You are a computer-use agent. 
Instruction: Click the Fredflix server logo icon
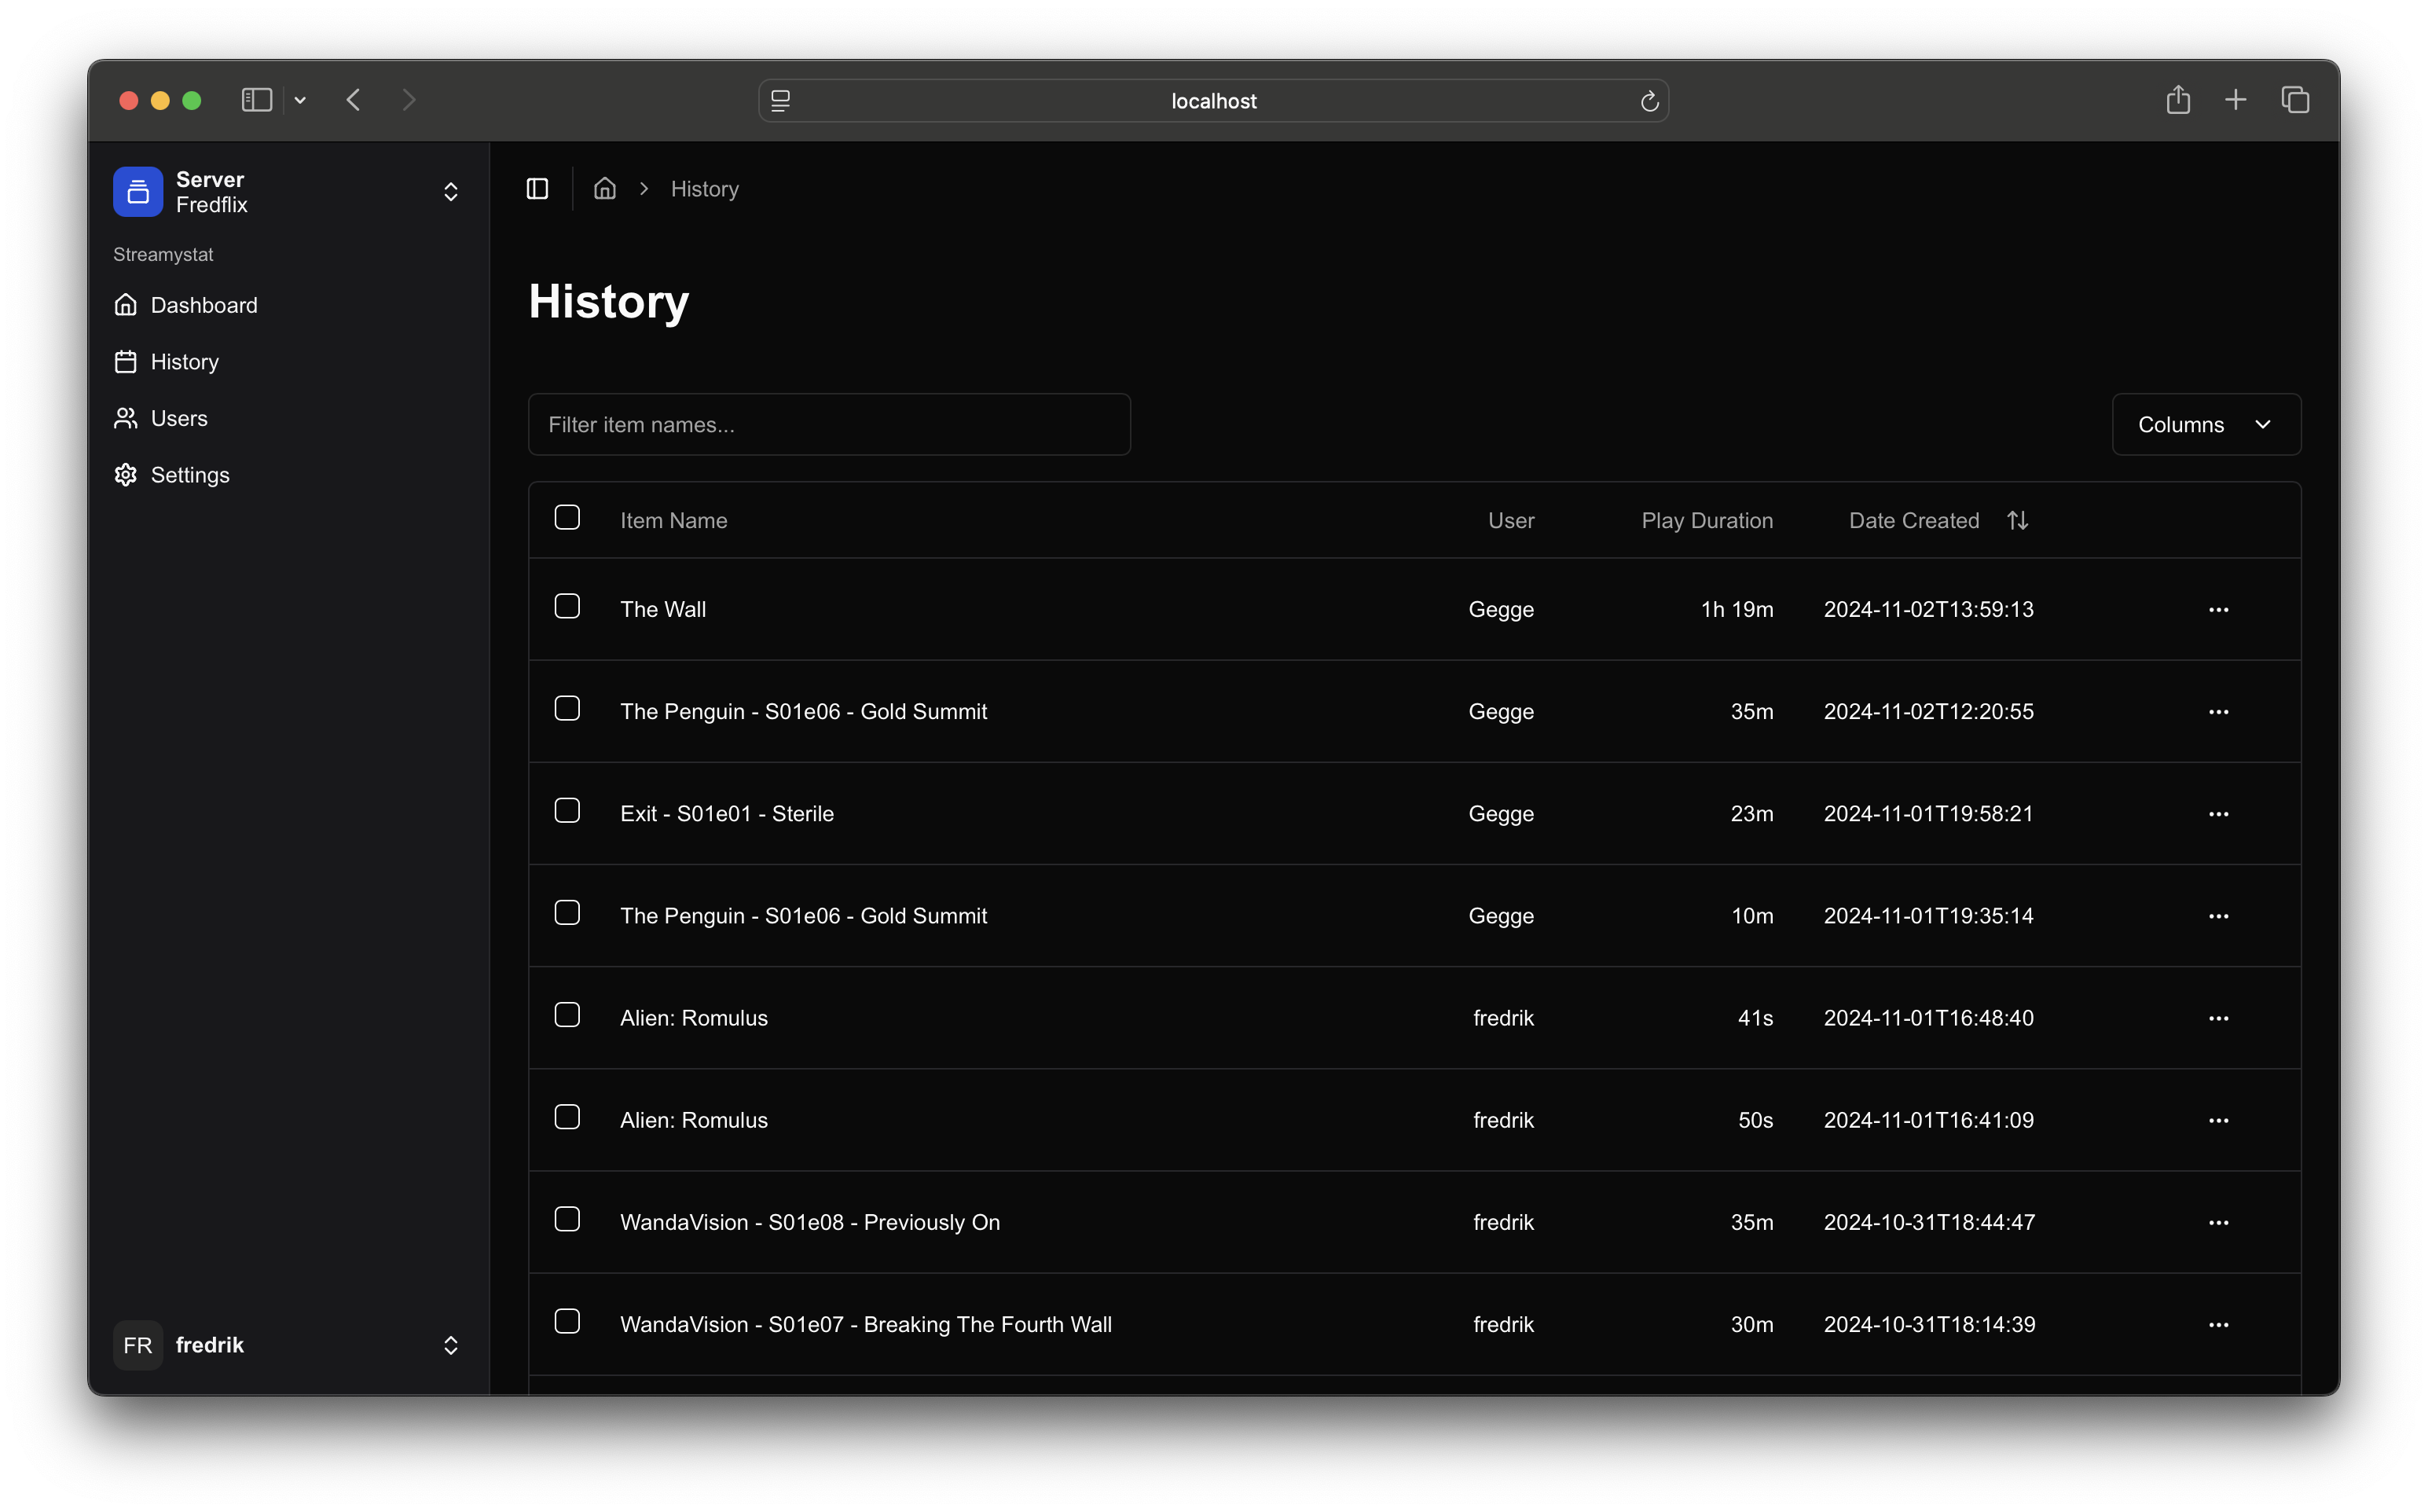pos(138,192)
